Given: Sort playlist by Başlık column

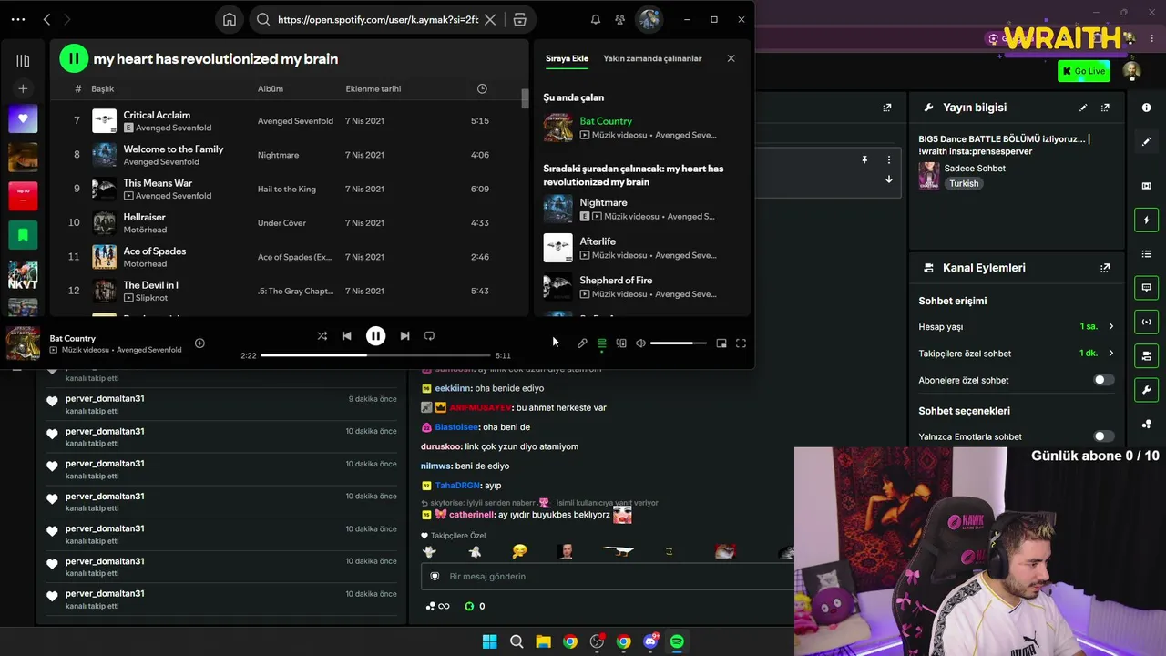Looking at the screenshot, I should click(x=102, y=88).
